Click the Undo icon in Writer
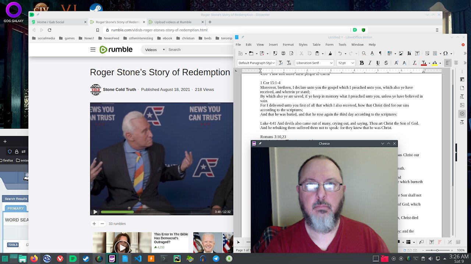The image size is (471, 264). pyautogui.click(x=340, y=54)
